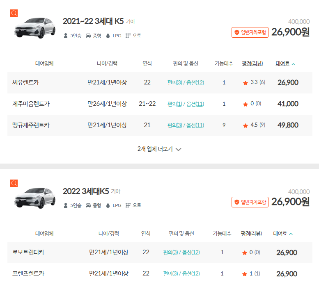Expand 2개 업체 더보기
The height and width of the screenshot is (289, 319).
pos(159,149)
